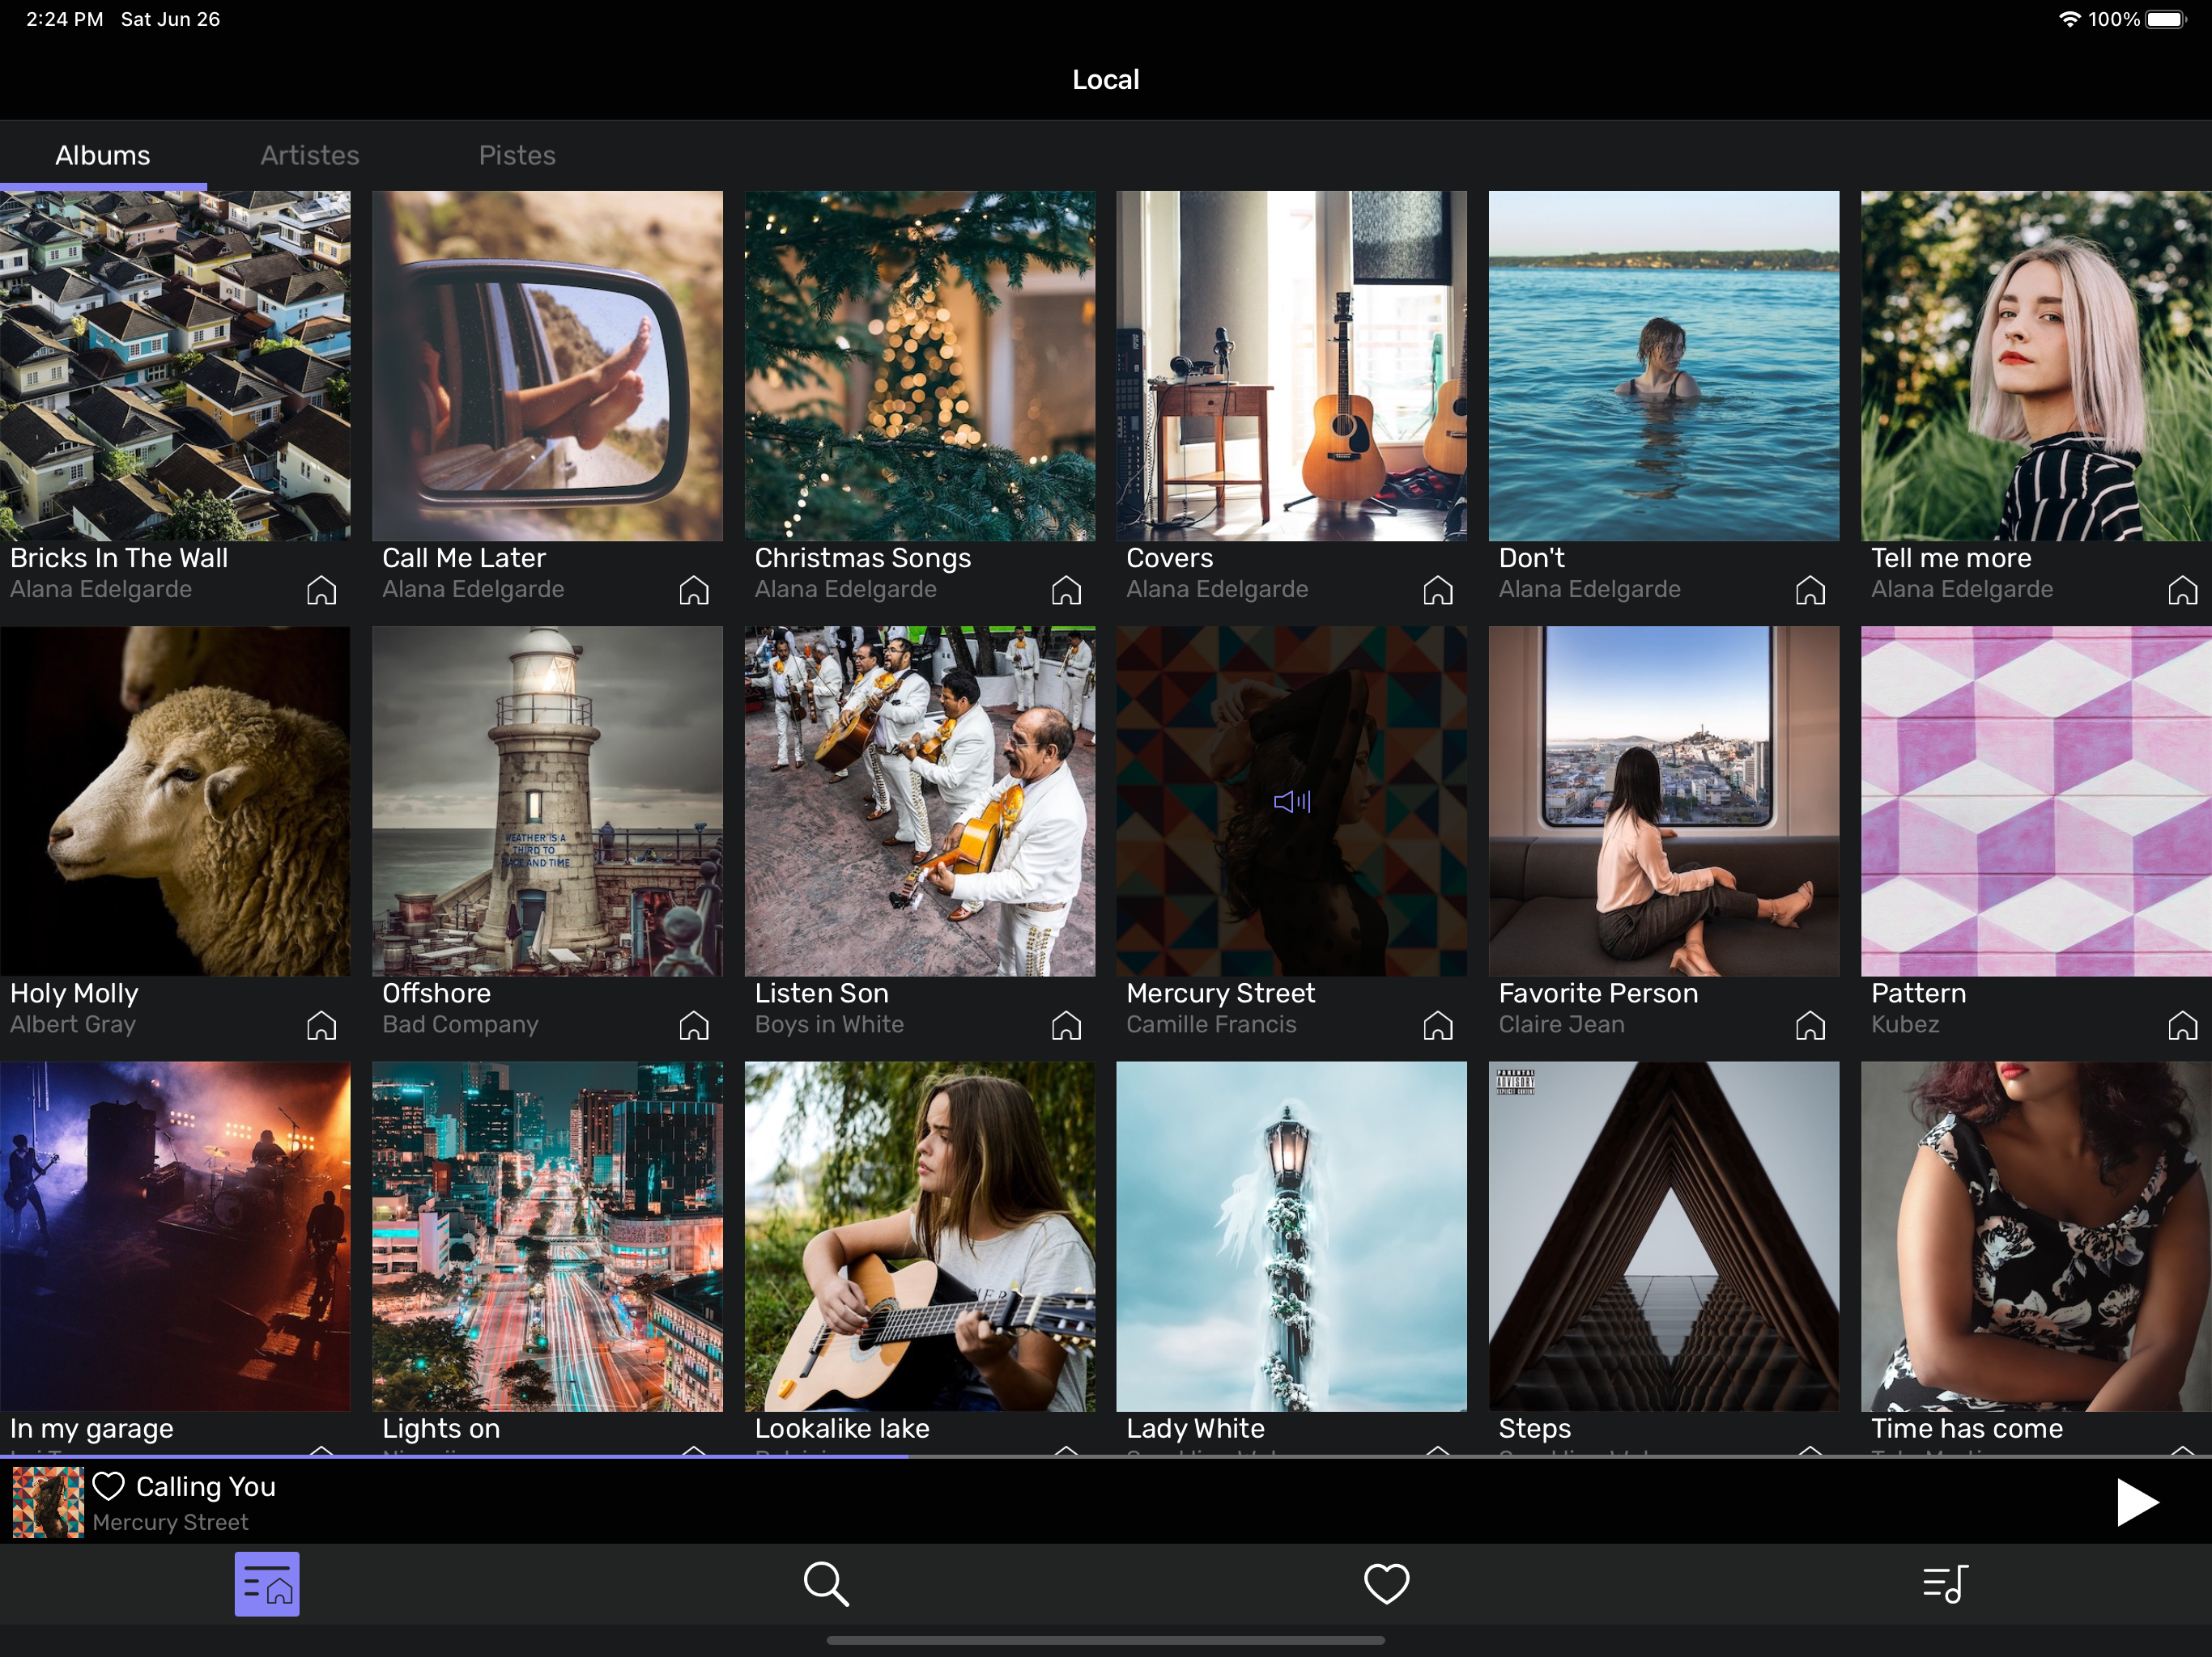Screen dimensions: 2212x1657
Task: Open the Local library tab in the bottom bar
Action: click(x=266, y=1583)
